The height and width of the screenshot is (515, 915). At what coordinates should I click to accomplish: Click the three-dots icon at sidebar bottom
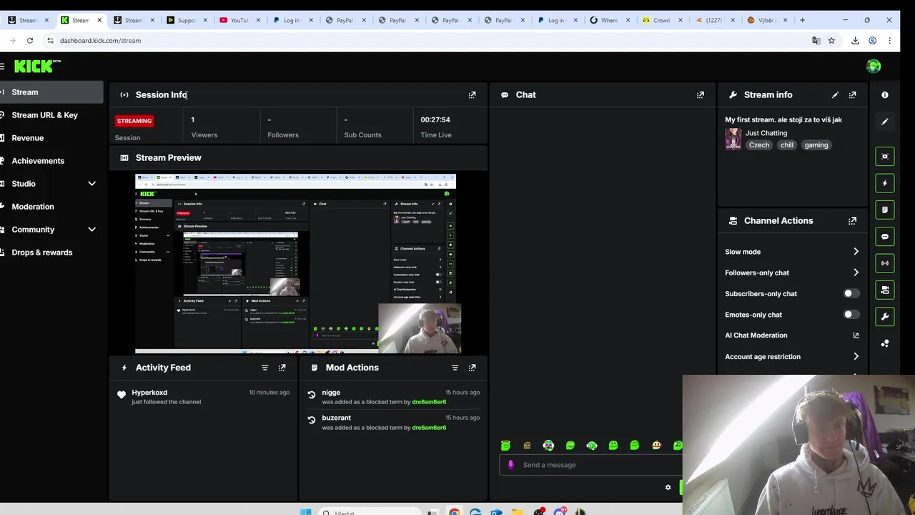885,343
